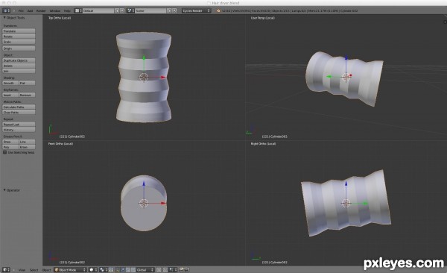Image resolution: width=447 pixels, height=273 pixels.
Task: Open the Origin dropdown button
Action: pos(19,48)
